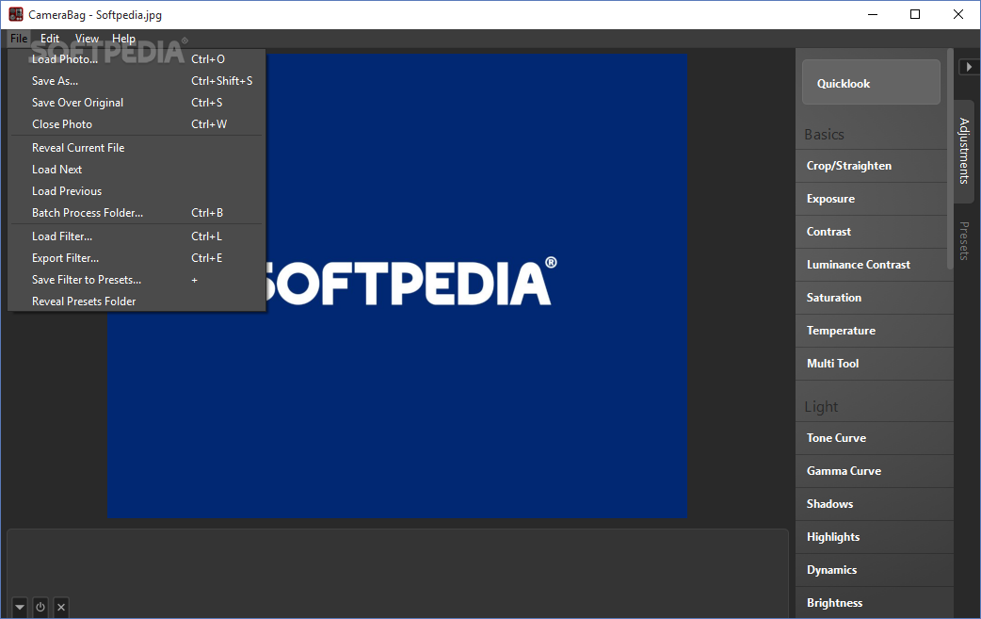
Task: Add the Exposure adjustment
Action: tap(874, 199)
